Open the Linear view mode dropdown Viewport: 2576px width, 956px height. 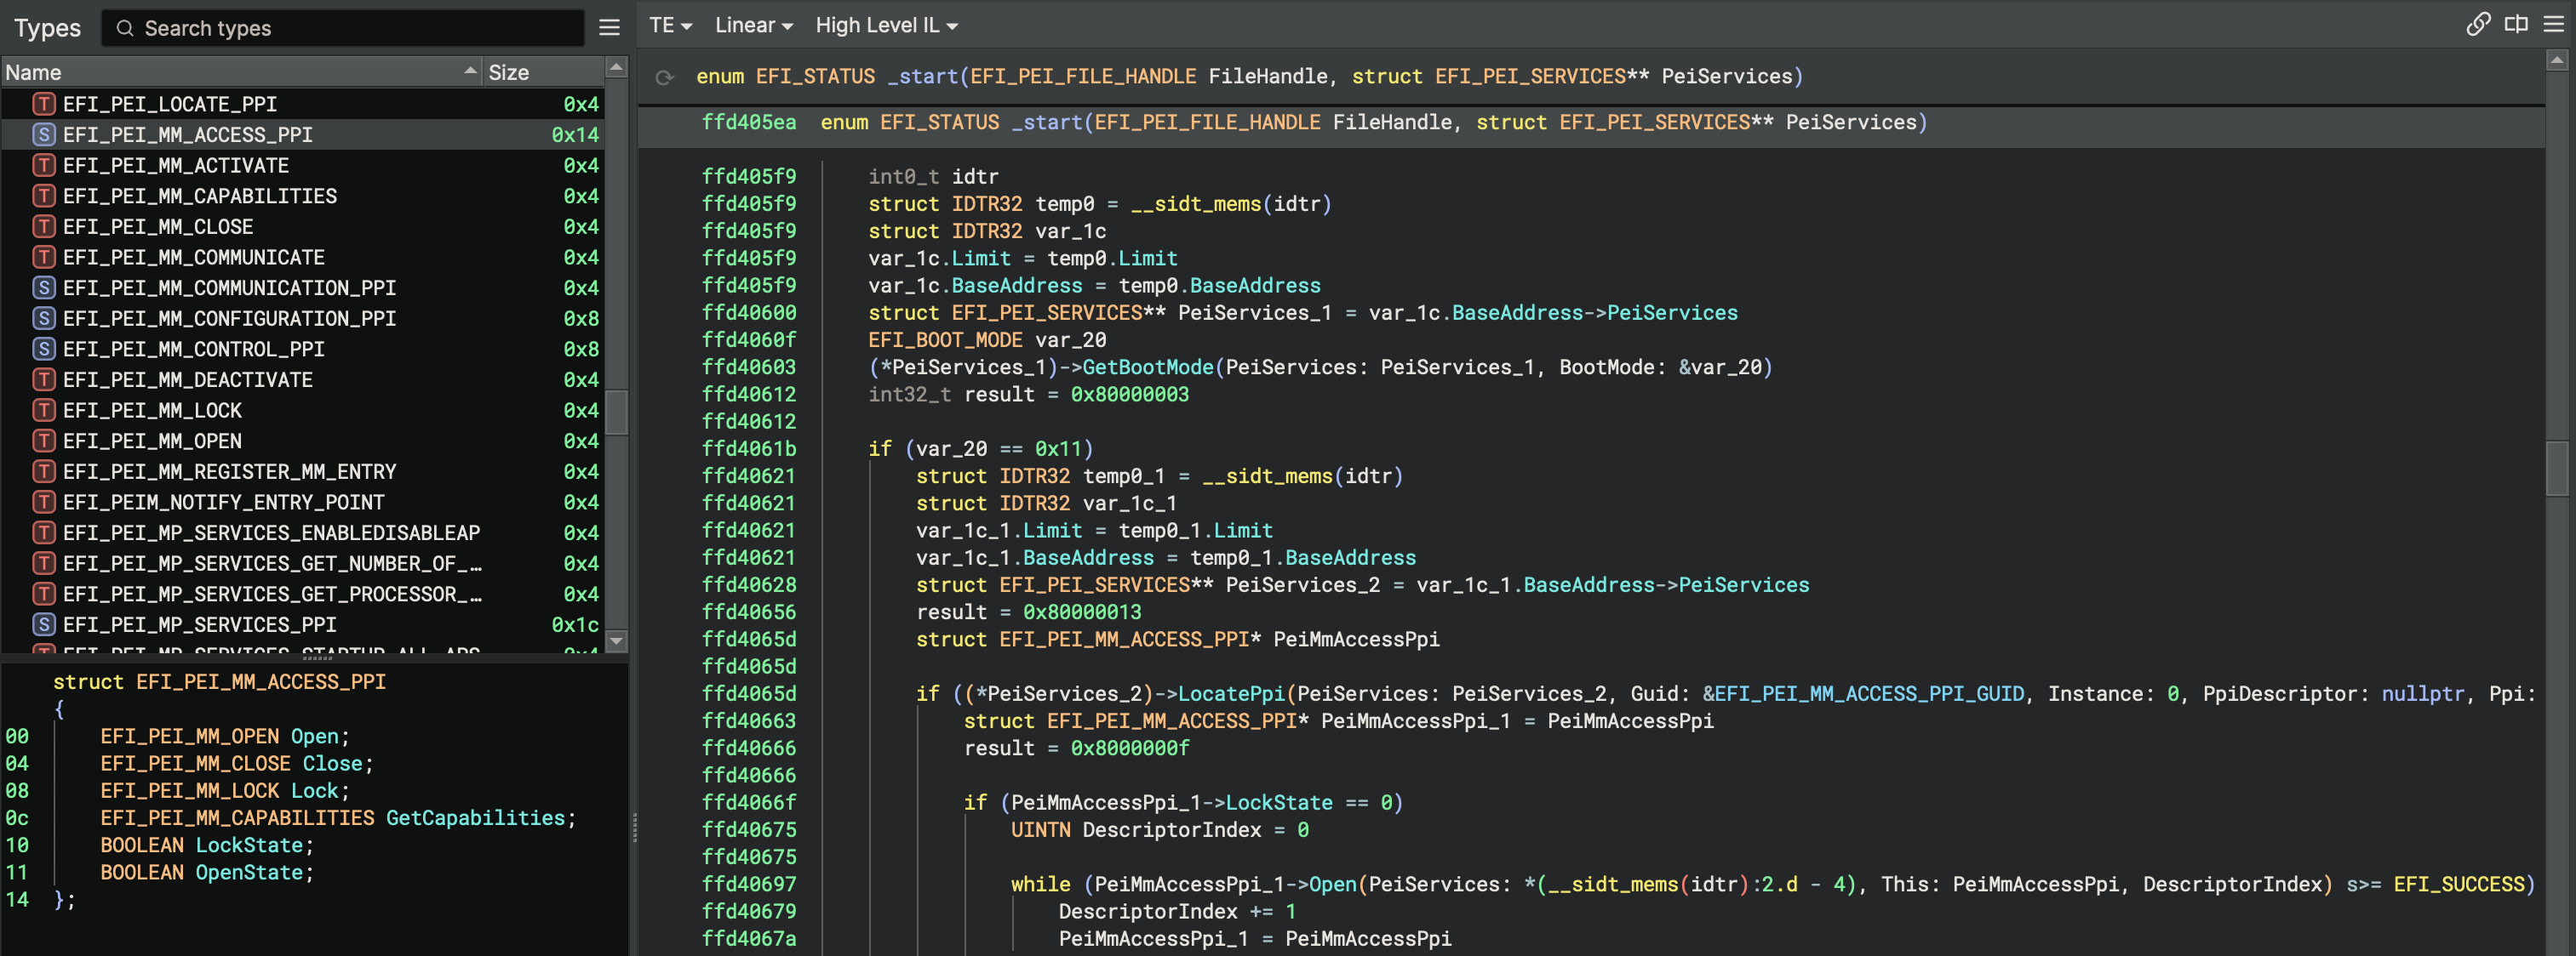754,26
